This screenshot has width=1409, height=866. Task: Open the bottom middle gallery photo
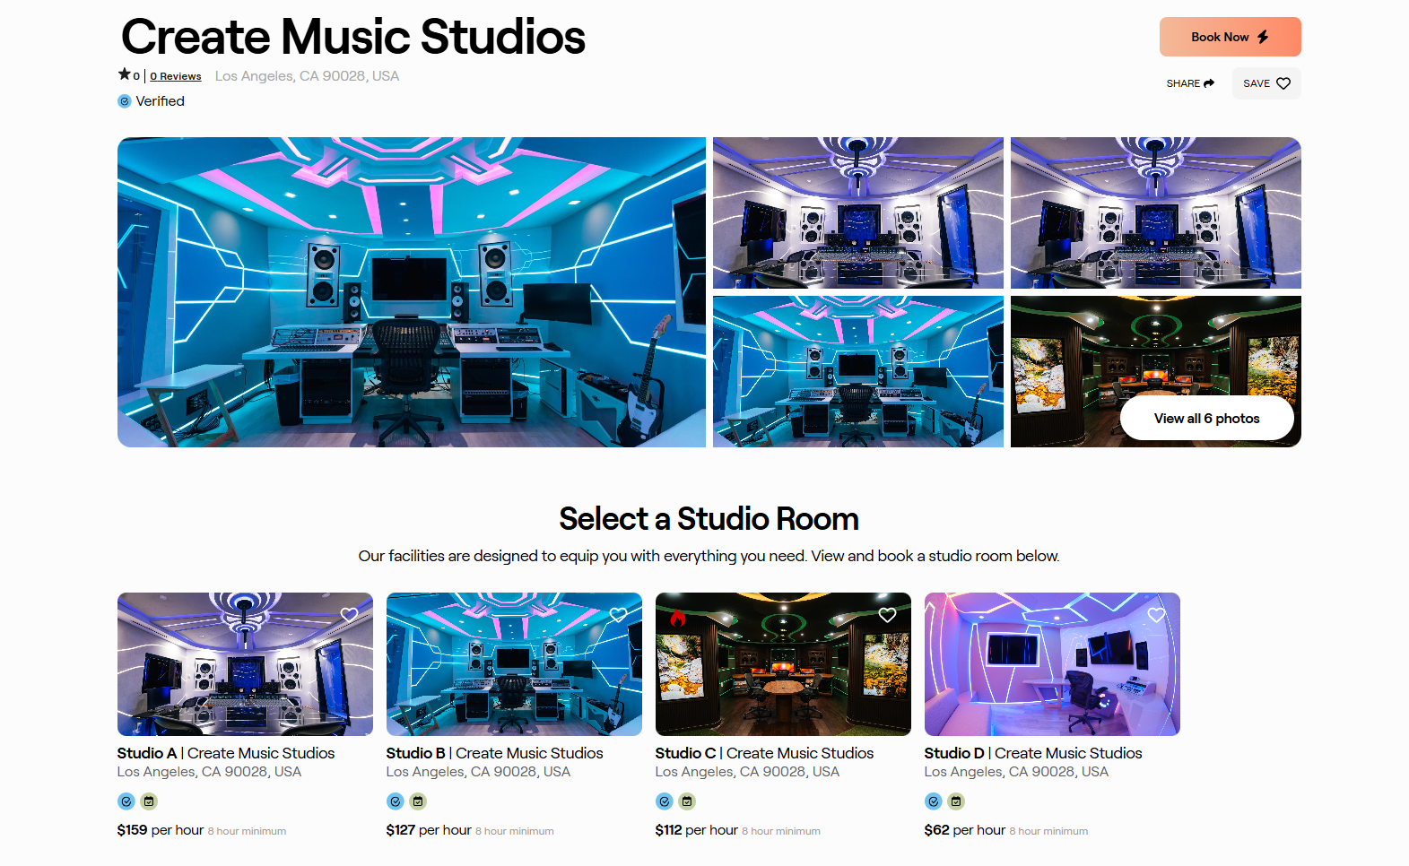point(858,371)
